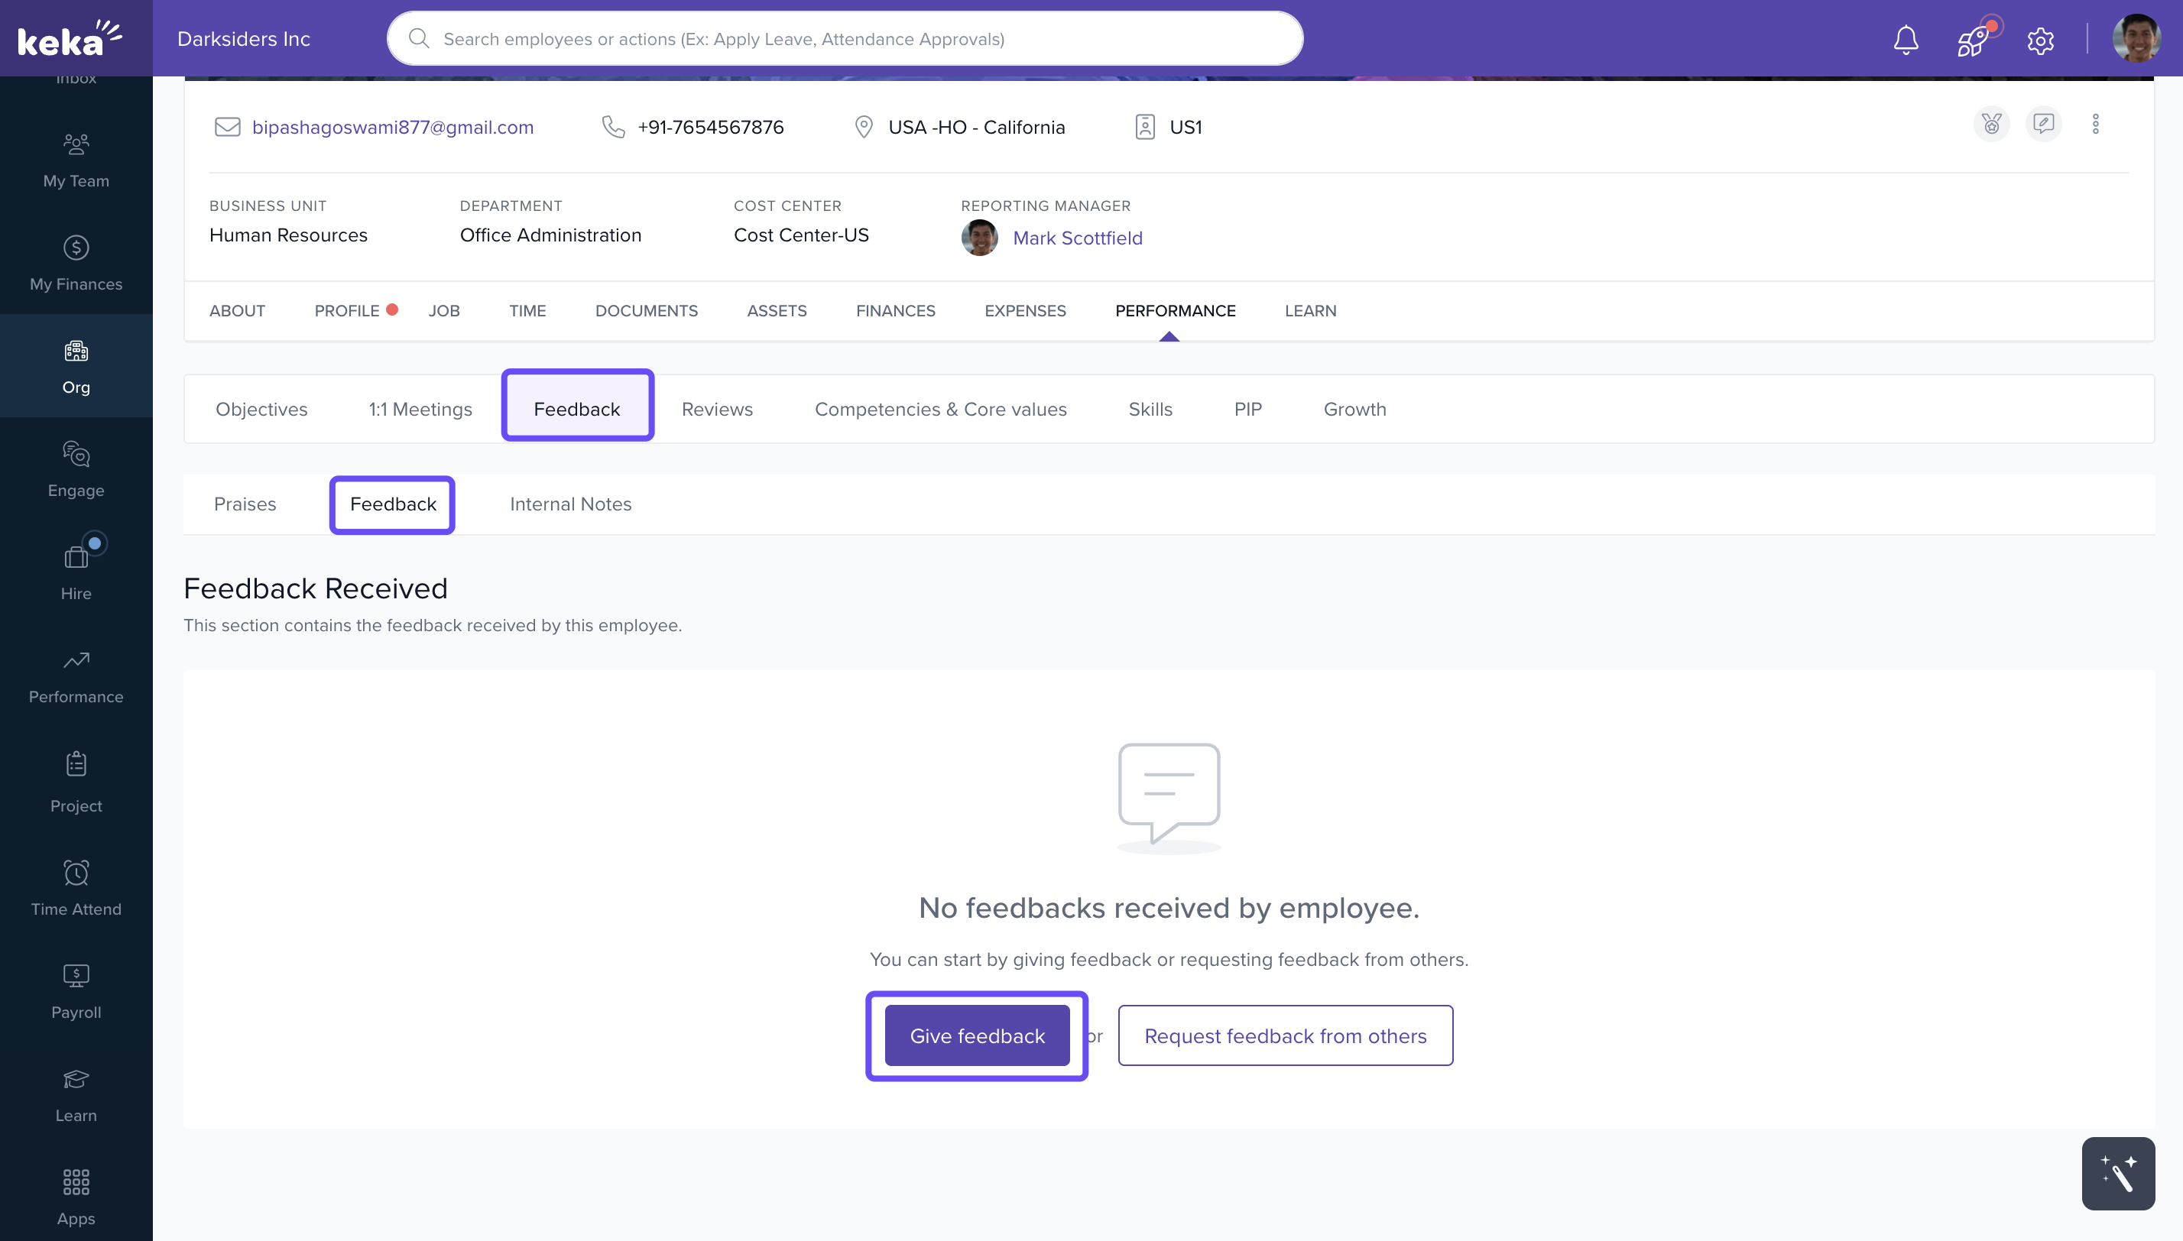The height and width of the screenshot is (1241, 2183).
Task: Switch to the Reviews tab
Action: tap(717, 409)
